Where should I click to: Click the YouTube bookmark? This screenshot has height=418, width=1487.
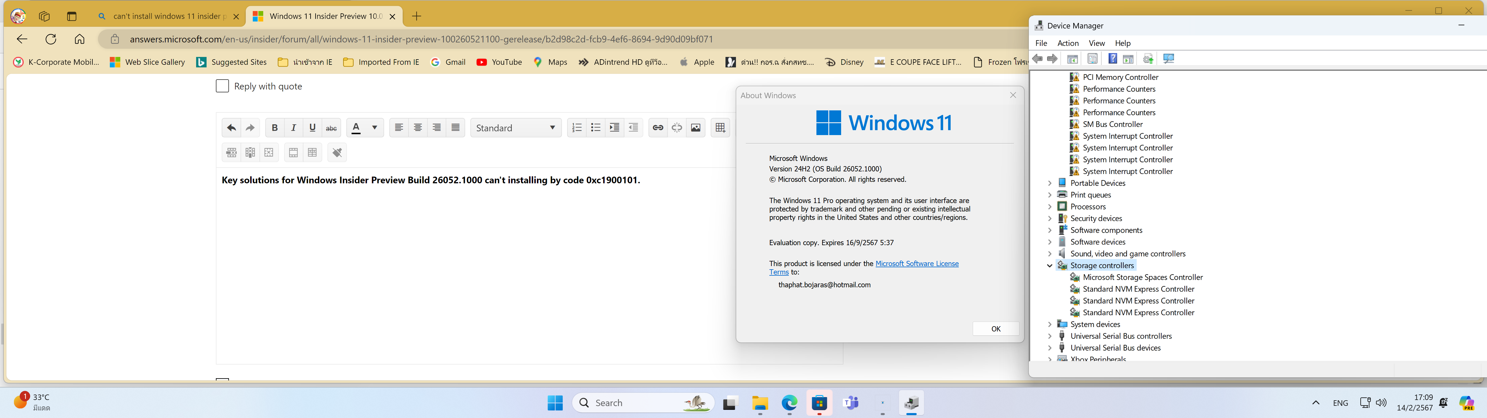499,62
